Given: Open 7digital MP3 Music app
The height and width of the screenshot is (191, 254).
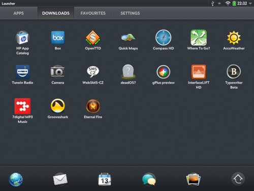Looking at the screenshot, I should point(22,106).
